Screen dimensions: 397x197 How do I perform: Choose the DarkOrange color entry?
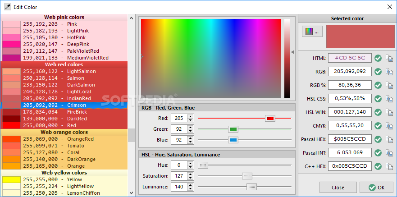tap(64, 159)
